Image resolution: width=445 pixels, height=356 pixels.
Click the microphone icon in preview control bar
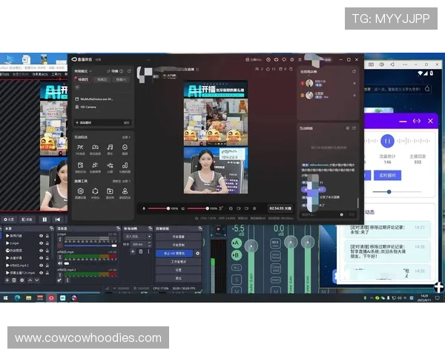tap(144, 208)
